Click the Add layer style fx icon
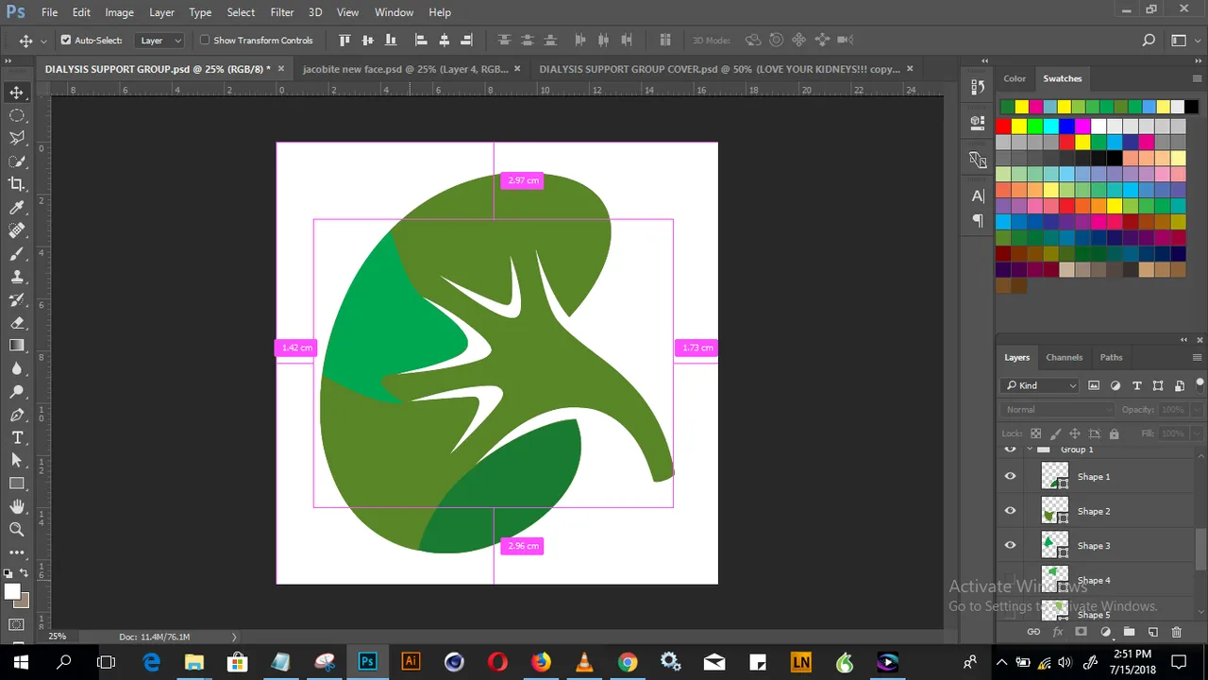 click(1058, 632)
